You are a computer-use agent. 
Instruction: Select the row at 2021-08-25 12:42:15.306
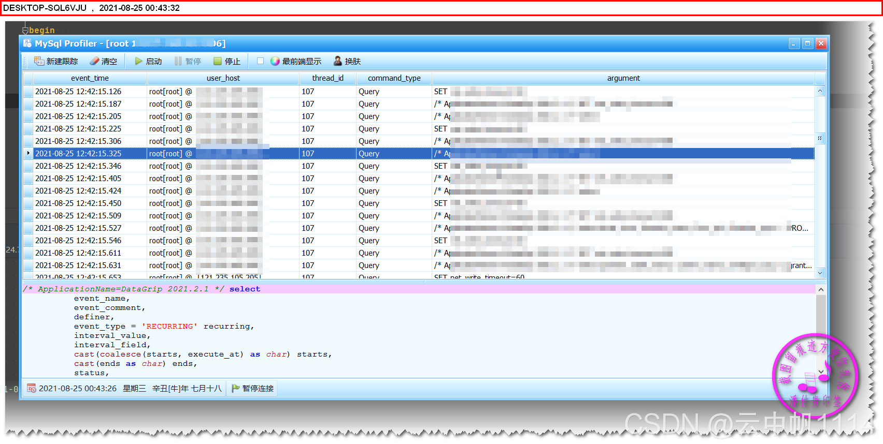pyautogui.click(x=419, y=141)
